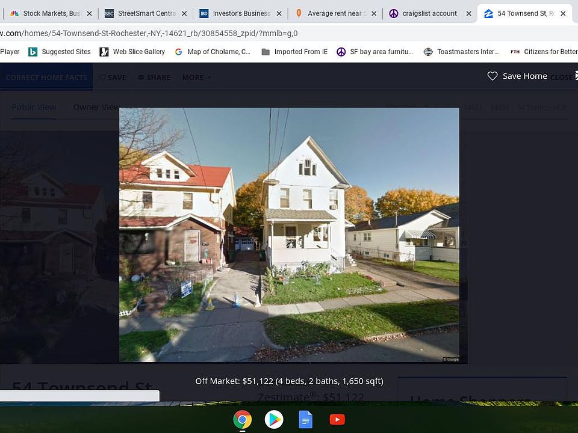Click the craigslist peace-sign tab favicon
This screenshot has width=578, height=433.
click(x=394, y=14)
